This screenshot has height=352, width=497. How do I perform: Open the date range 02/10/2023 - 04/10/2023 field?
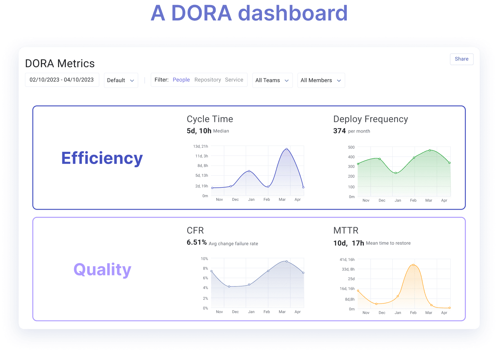pyautogui.click(x=62, y=80)
